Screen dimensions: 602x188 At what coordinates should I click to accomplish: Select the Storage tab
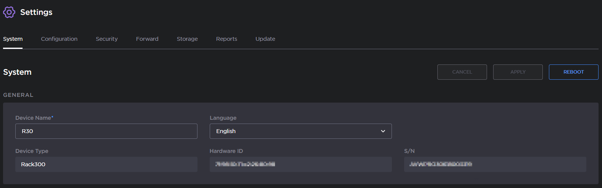[x=187, y=39]
